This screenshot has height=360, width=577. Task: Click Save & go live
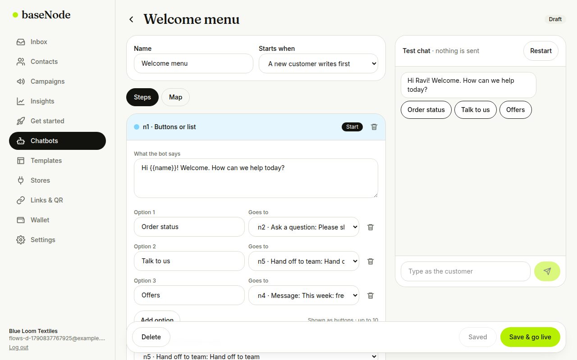point(530,337)
